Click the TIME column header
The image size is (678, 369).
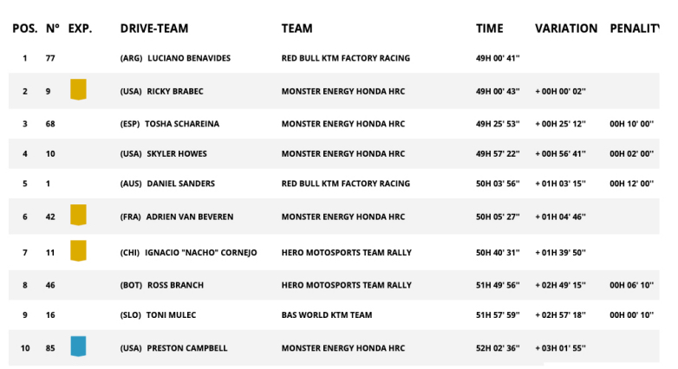click(x=489, y=29)
